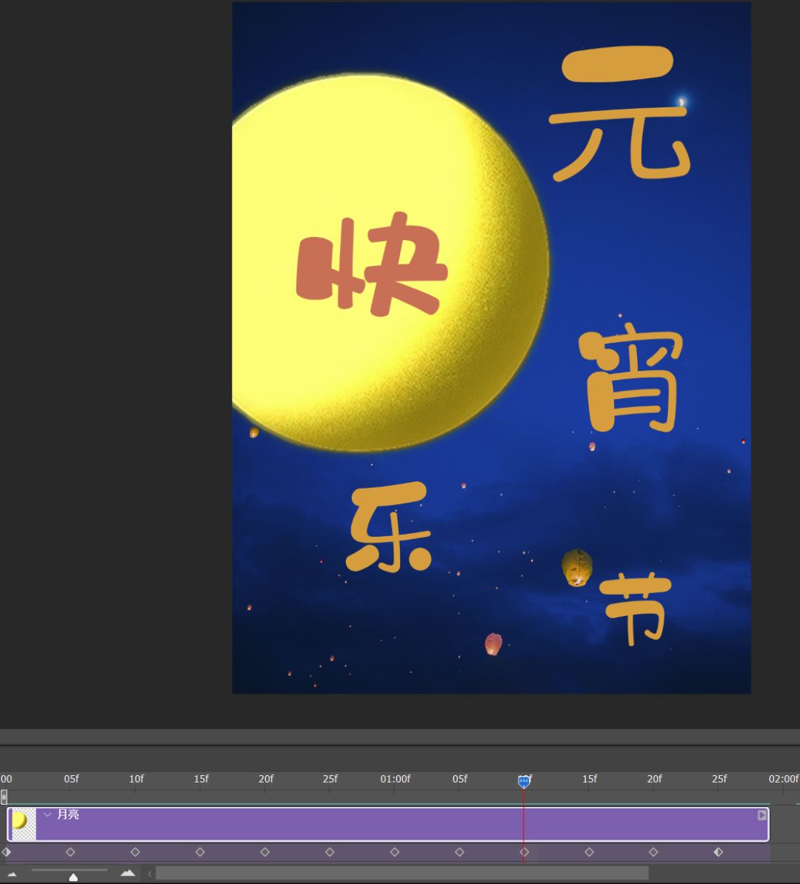The image size is (800, 884).
Task: Select the keyframe diamond under 01:00f
Action: tap(395, 852)
